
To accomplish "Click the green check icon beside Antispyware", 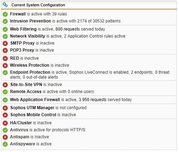I will pos(5,144).
